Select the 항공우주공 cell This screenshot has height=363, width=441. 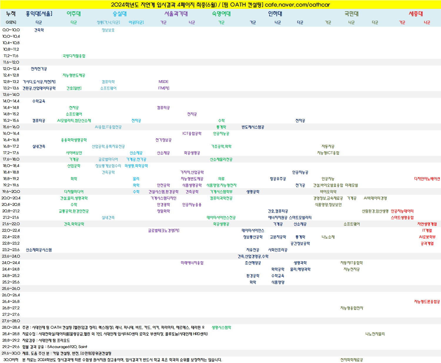[278, 179]
